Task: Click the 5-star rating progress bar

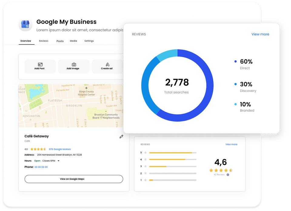Action: [x=173, y=153]
